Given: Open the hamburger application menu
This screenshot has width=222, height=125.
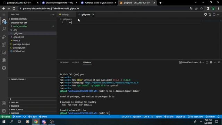Looking at the screenshot, I should (4, 15).
